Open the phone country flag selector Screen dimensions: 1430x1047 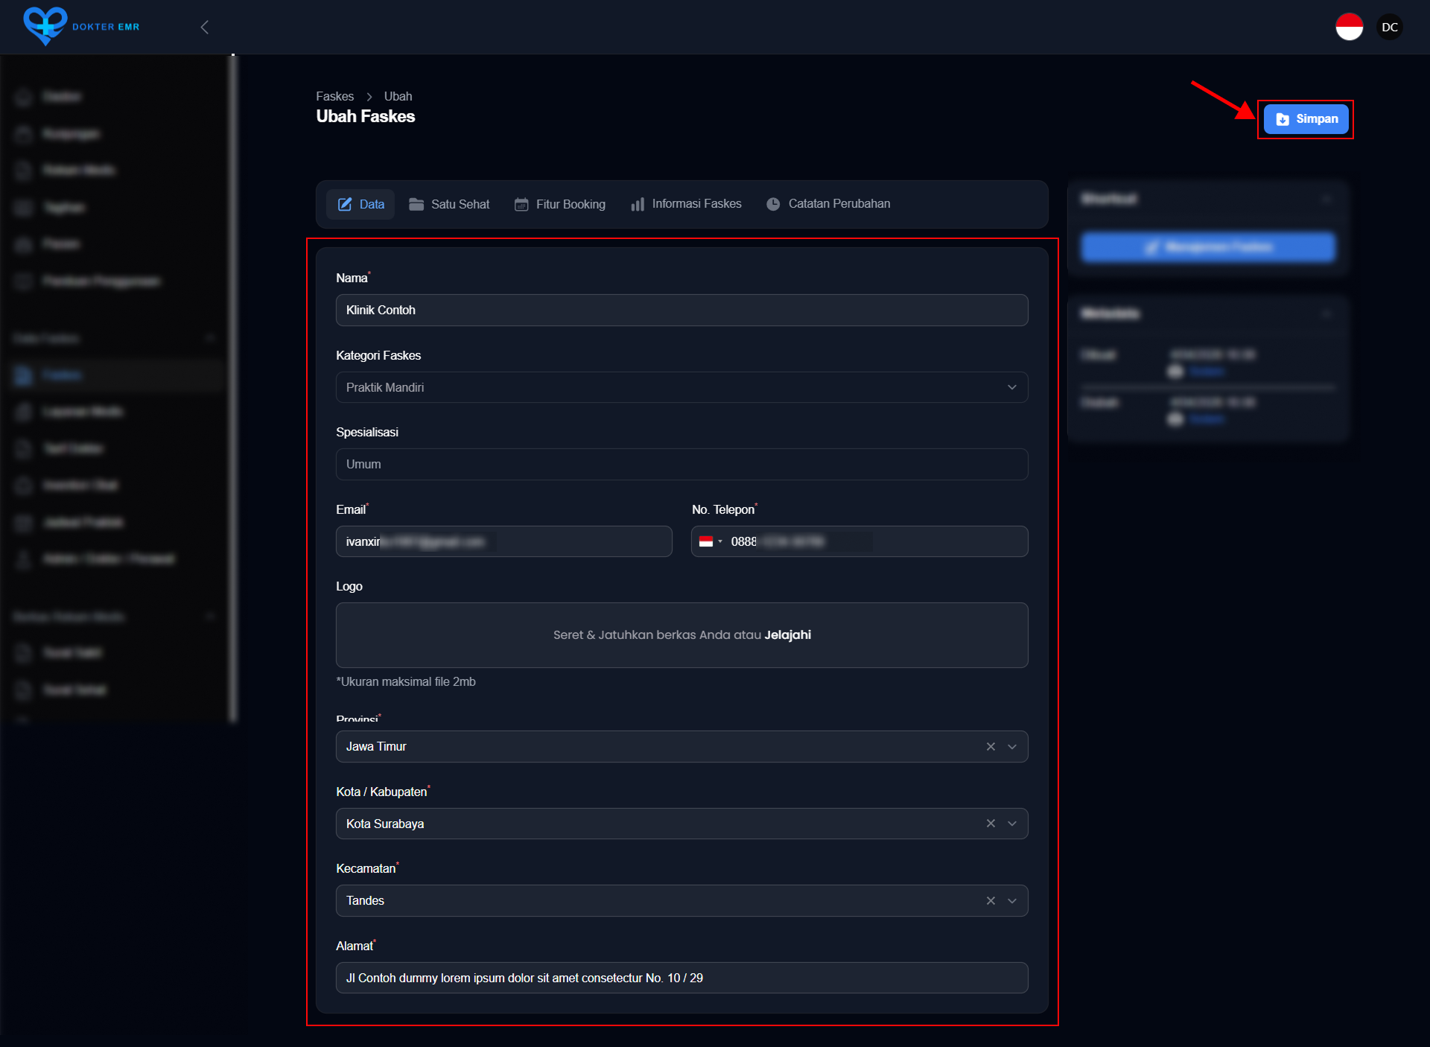point(710,541)
